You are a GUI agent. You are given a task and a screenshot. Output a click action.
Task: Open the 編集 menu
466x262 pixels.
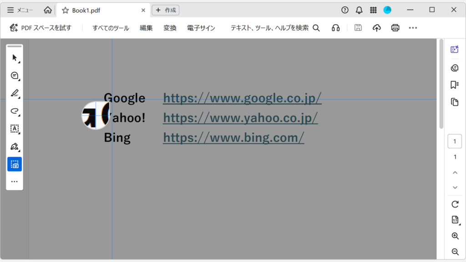(x=146, y=28)
